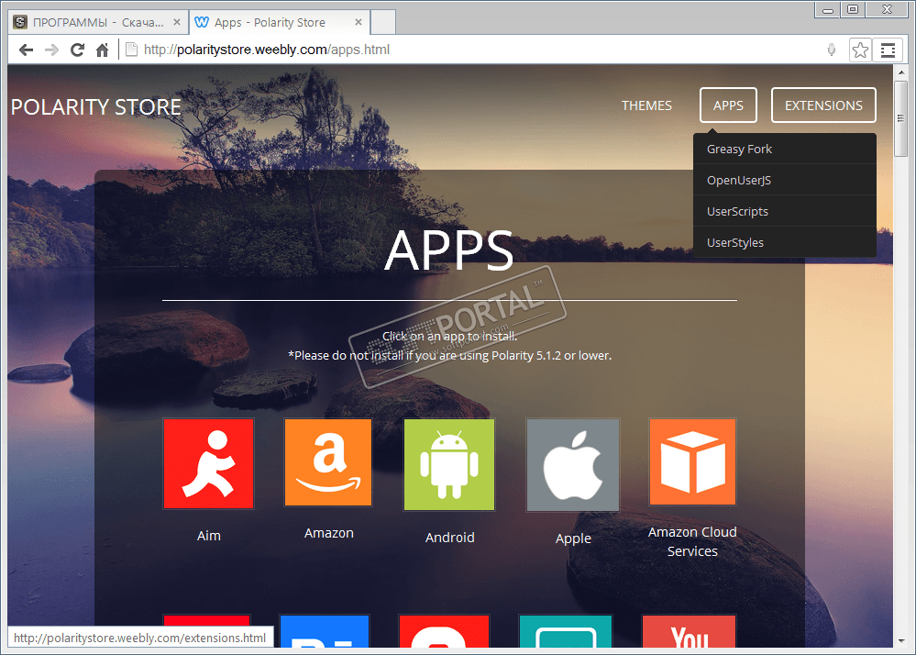Click the Apple label text

click(573, 538)
